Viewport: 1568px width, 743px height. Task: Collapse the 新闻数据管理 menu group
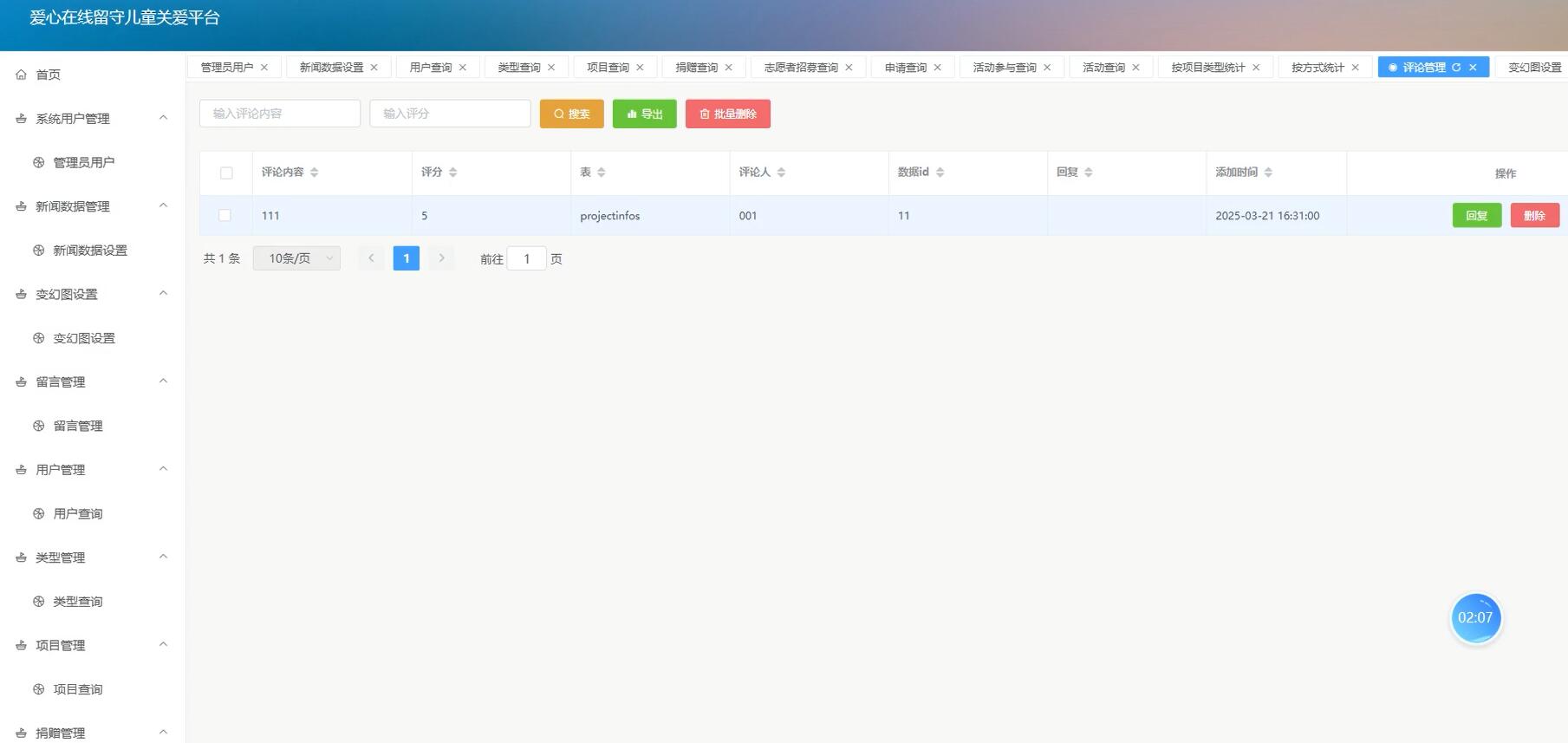[x=163, y=205]
